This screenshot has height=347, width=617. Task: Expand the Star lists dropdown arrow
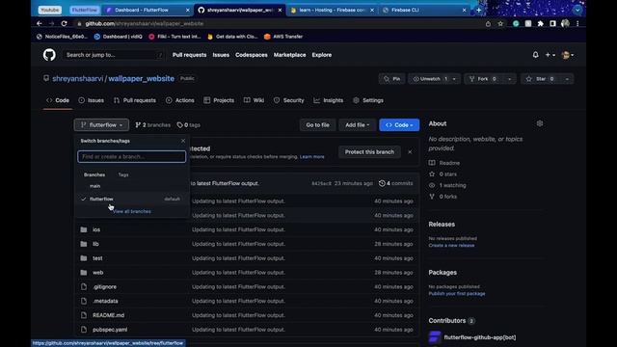[567, 79]
